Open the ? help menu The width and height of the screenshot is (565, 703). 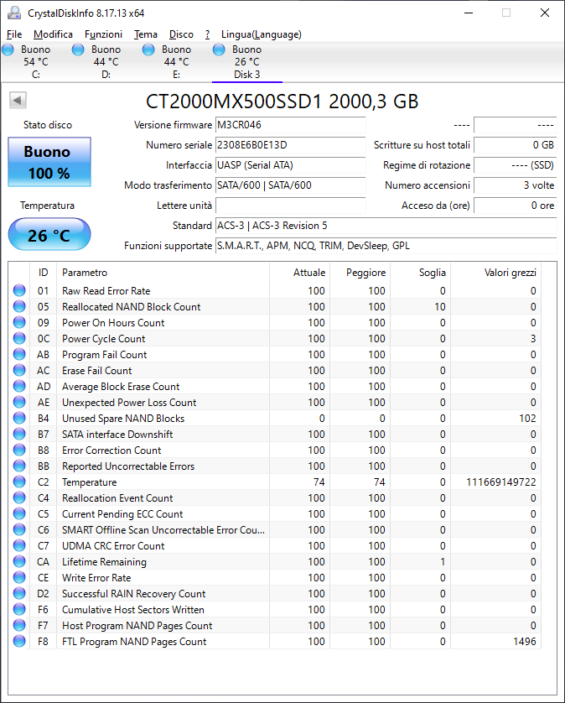(x=207, y=34)
